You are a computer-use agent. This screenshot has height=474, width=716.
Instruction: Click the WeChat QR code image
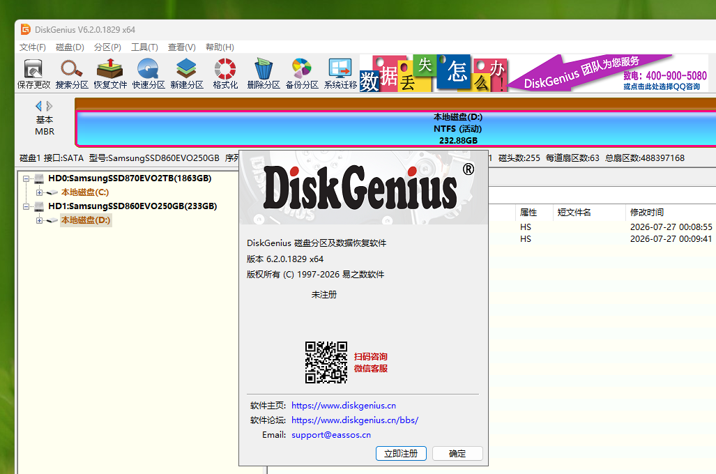pyautogui.click(x=326, y=362)
